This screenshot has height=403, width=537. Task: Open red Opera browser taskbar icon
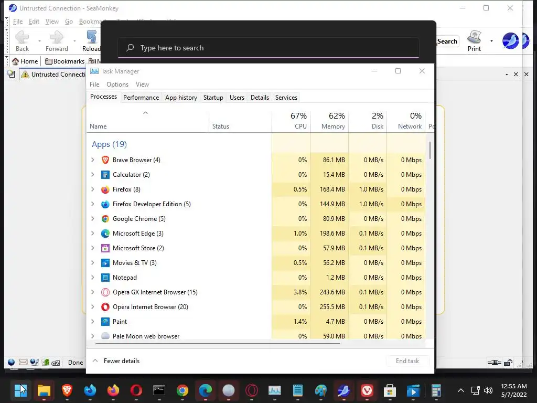[x=136, y=390]
